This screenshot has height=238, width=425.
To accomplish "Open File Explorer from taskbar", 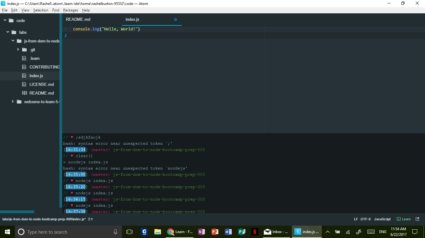I will [158, 232].
